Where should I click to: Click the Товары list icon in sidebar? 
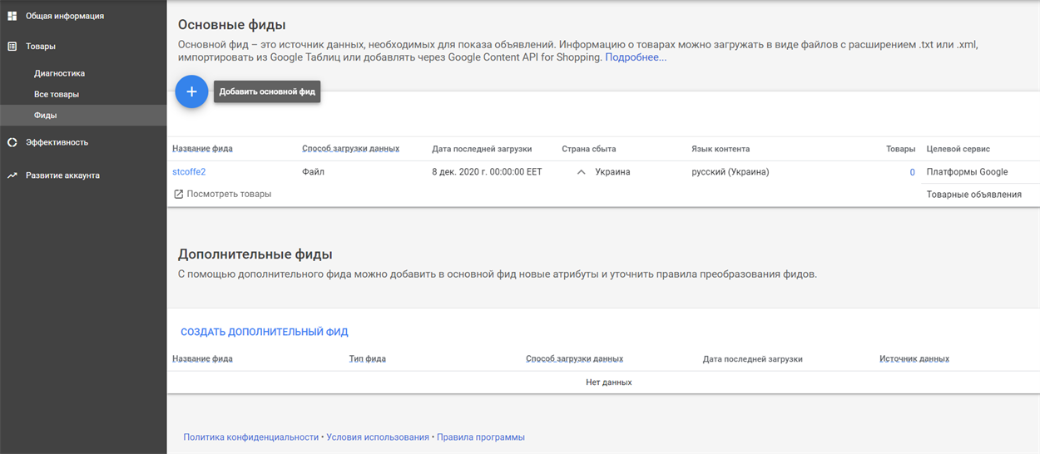click(x=12, y=47)
